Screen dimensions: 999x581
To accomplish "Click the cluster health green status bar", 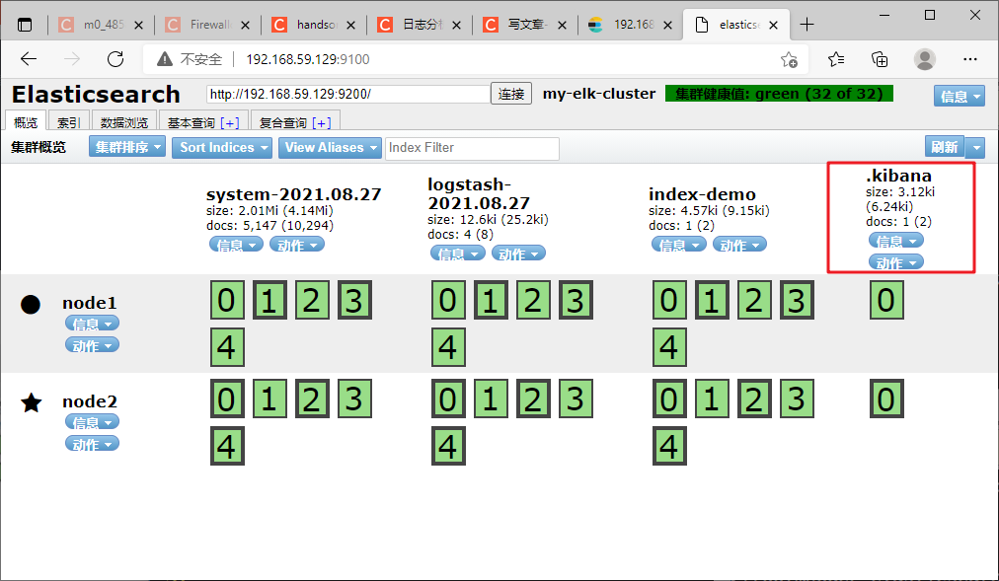I will (779, 94).
